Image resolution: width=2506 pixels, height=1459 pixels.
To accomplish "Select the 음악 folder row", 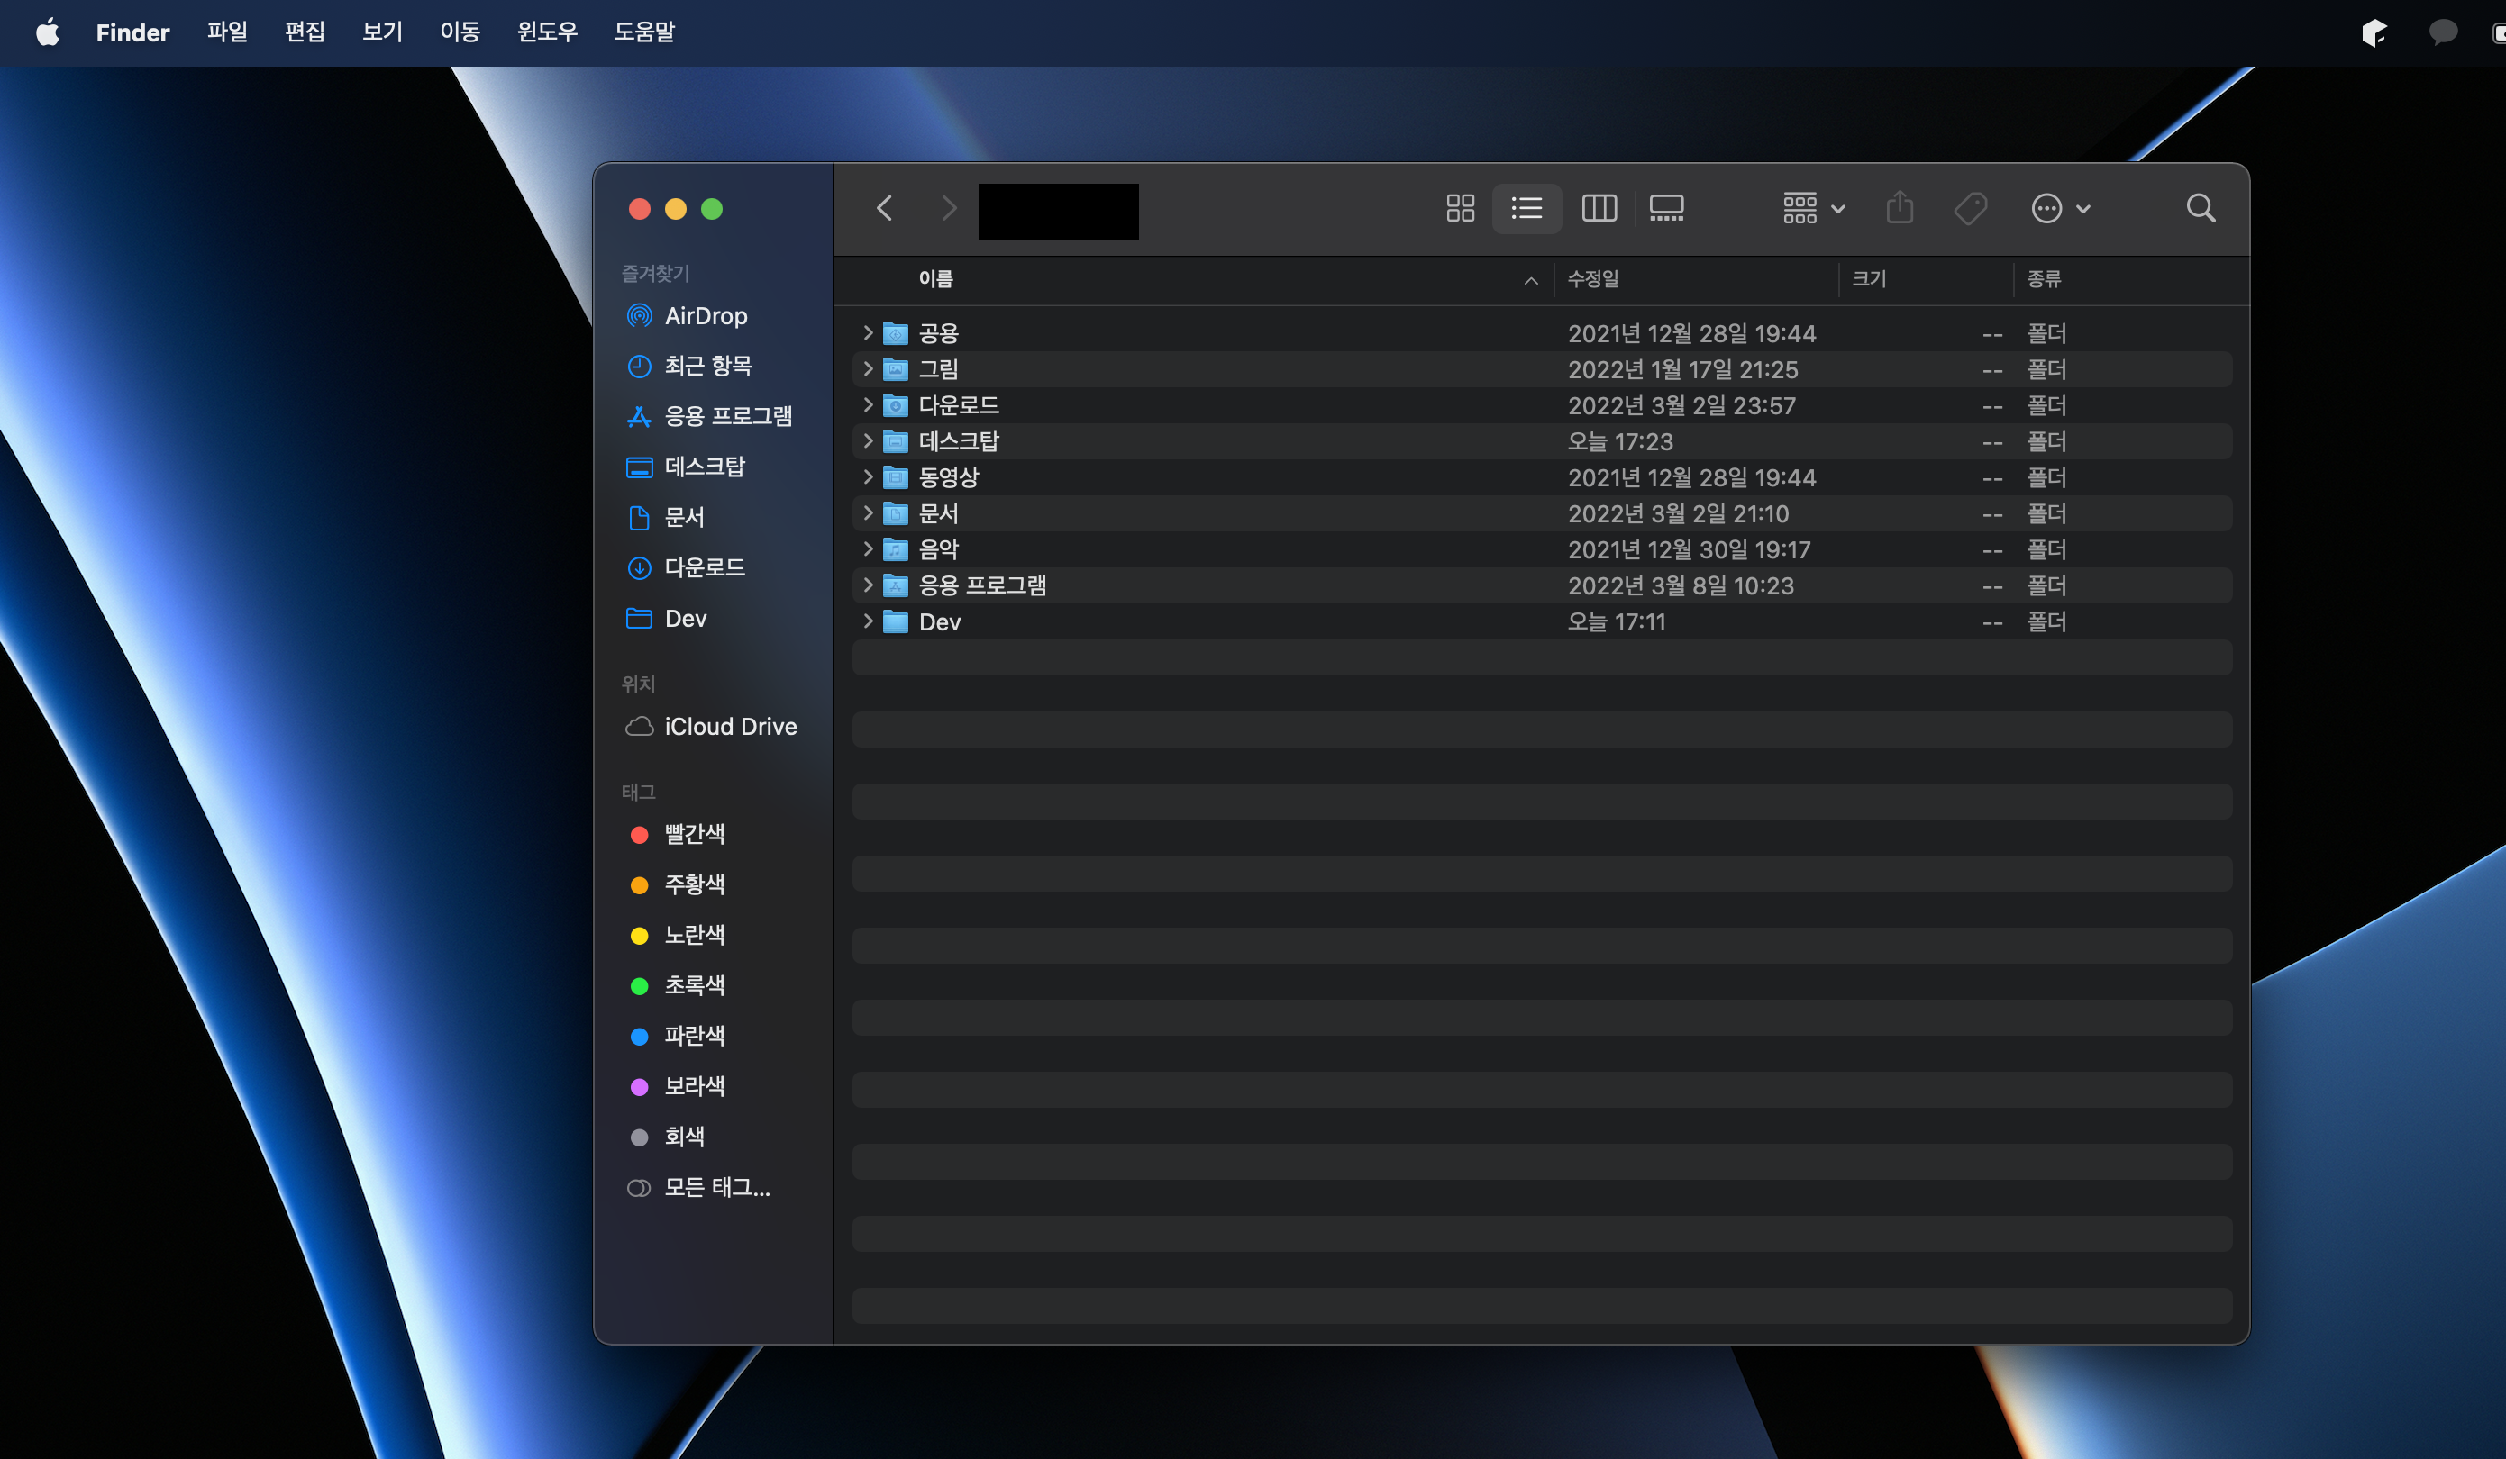I will [938, 549].
